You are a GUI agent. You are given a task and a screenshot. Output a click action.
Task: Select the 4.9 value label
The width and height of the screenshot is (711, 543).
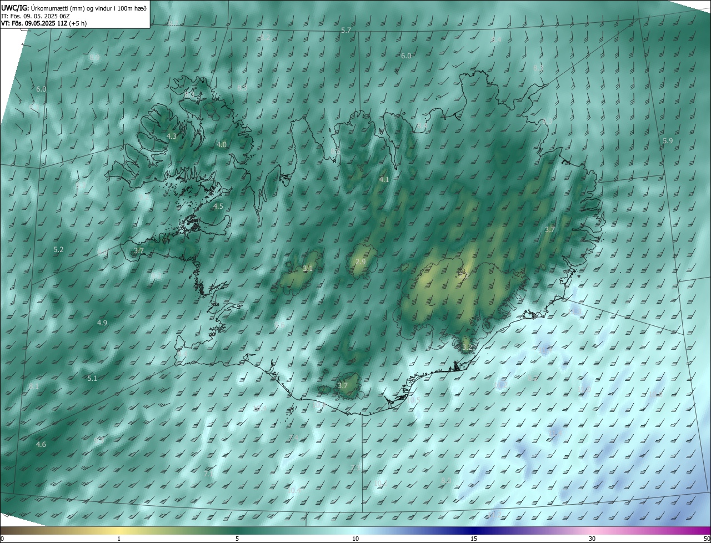[102, 323]
